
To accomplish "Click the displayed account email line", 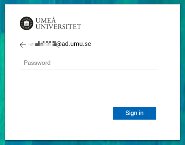I will tap(60, 44).
